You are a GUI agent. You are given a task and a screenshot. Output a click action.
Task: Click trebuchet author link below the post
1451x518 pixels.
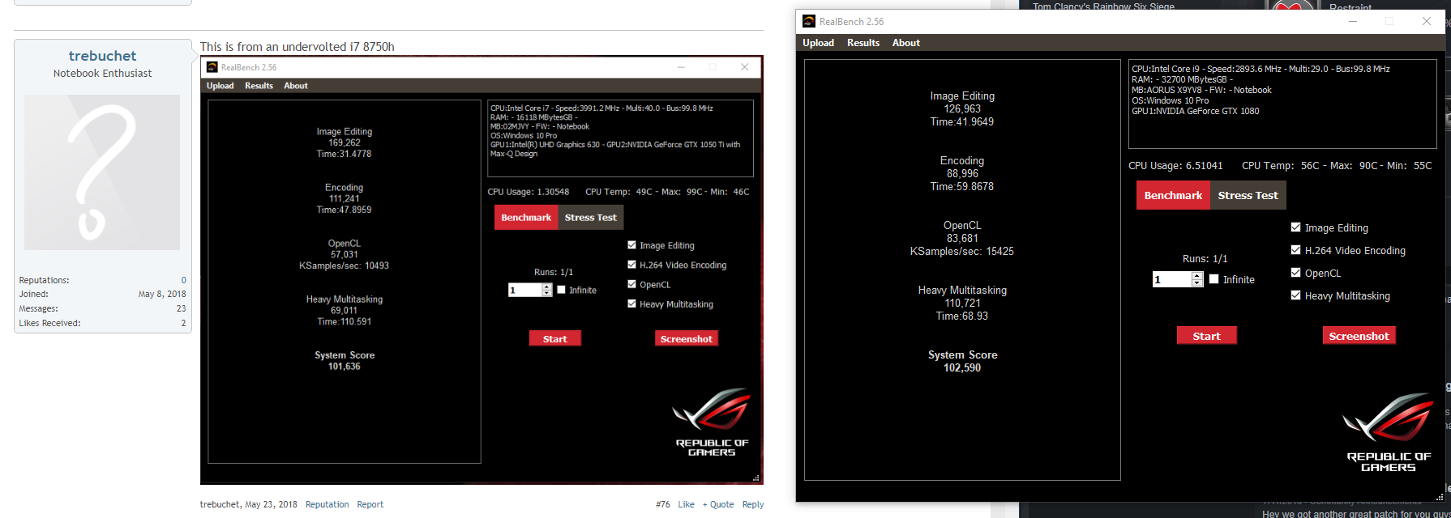[220, 504]
